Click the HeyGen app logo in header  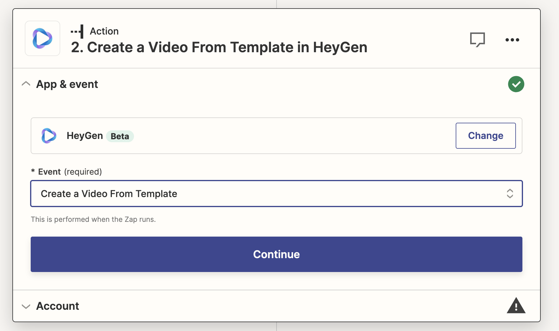43,38
